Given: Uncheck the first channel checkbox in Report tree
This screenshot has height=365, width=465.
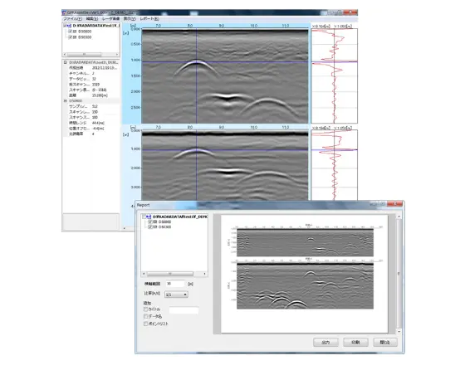Looking at the screenshot, I should click(150, 222).
